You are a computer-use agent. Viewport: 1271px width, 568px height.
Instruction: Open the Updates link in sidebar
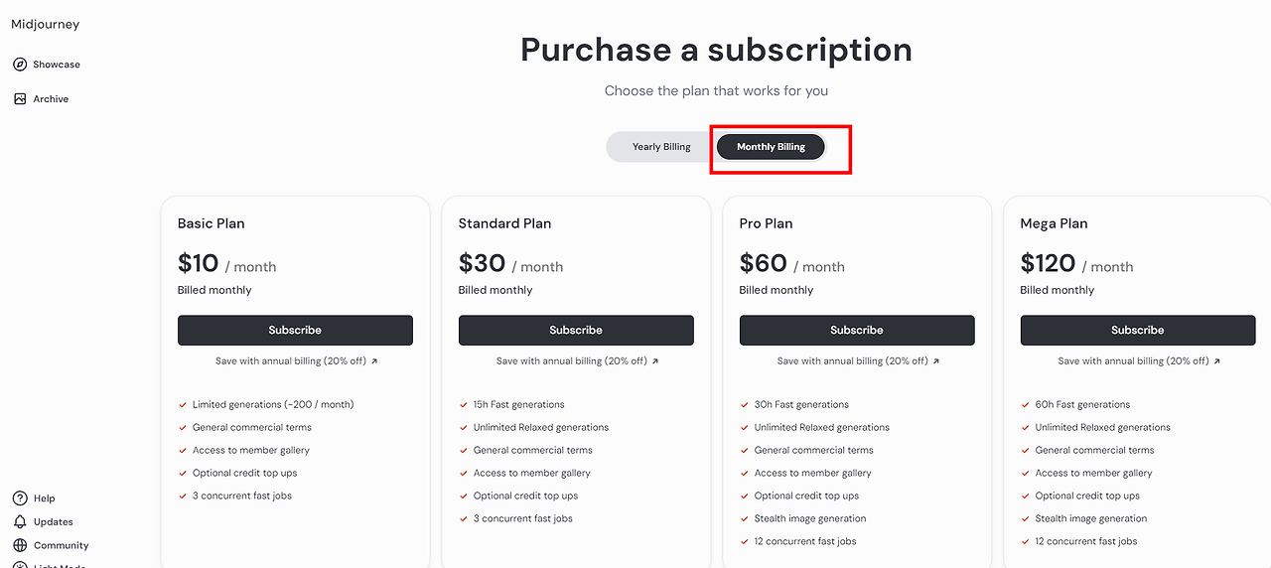[x=53, y=522]
